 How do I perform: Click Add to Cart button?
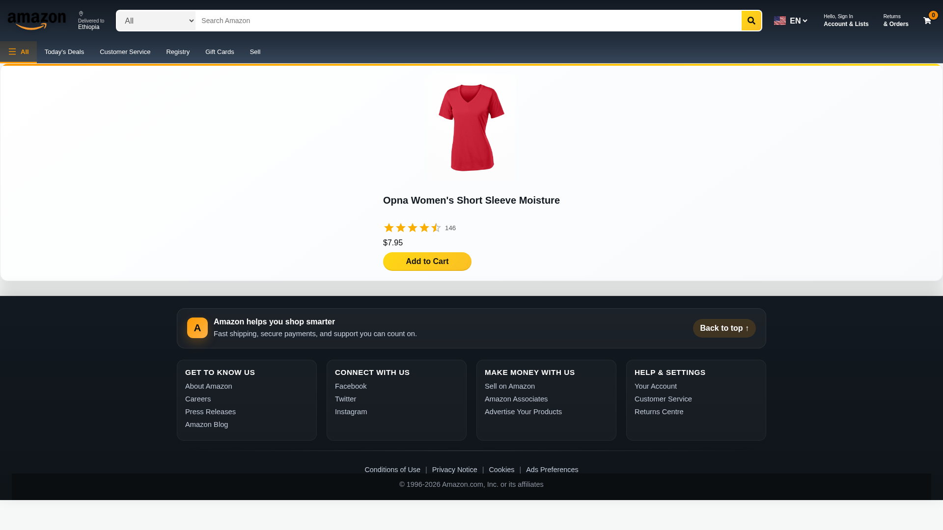(x=427, y=262)
